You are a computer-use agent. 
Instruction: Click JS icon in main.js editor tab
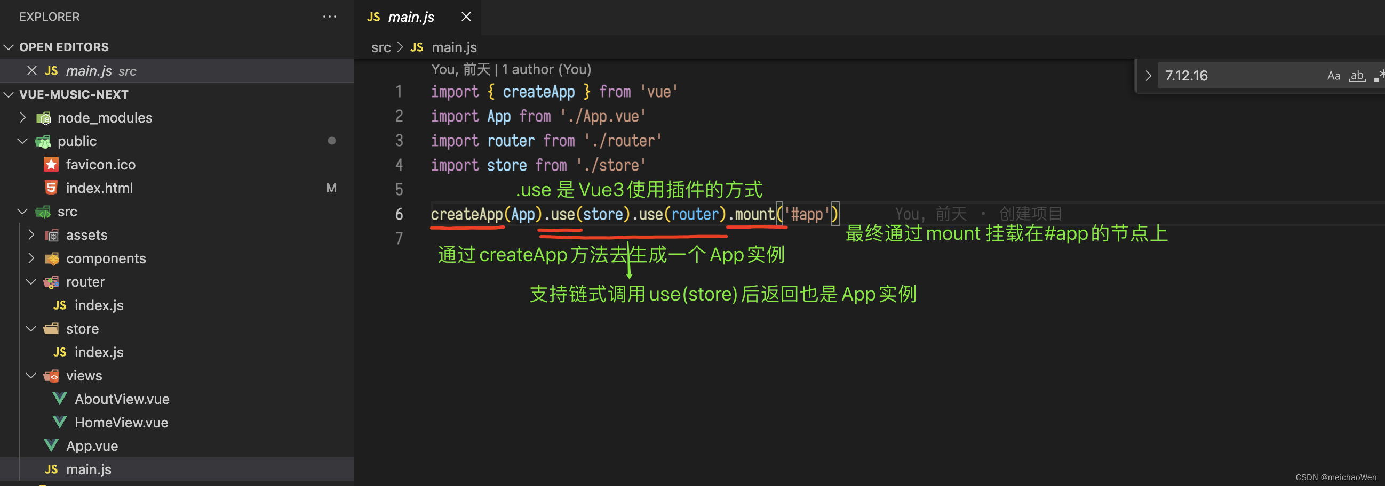373,17
